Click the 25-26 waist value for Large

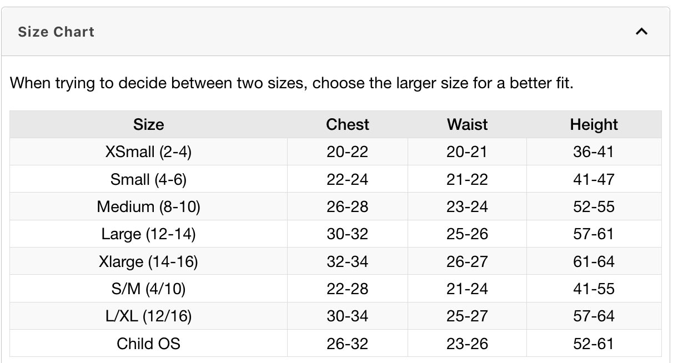tap(467, 234)
